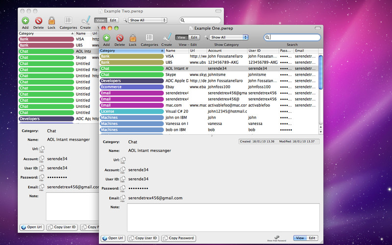
Task: Select 'bob on IBM' row in Example One
Action: (x=209, y=130)
